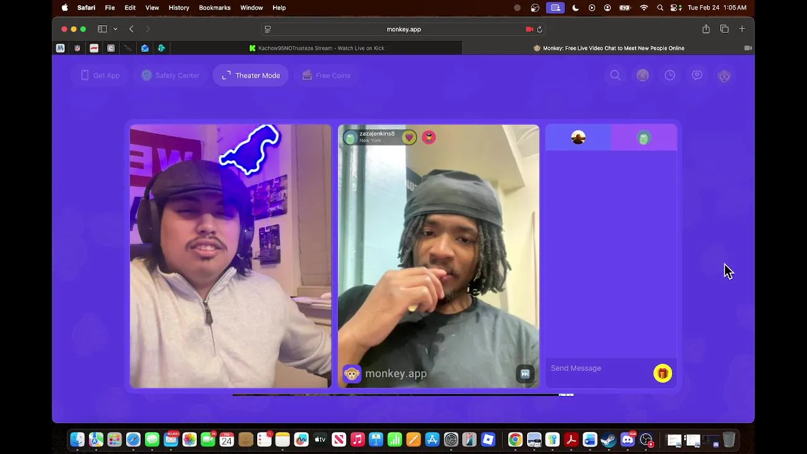Open the Help menu
807x454 pixels.
pos(279,8)
